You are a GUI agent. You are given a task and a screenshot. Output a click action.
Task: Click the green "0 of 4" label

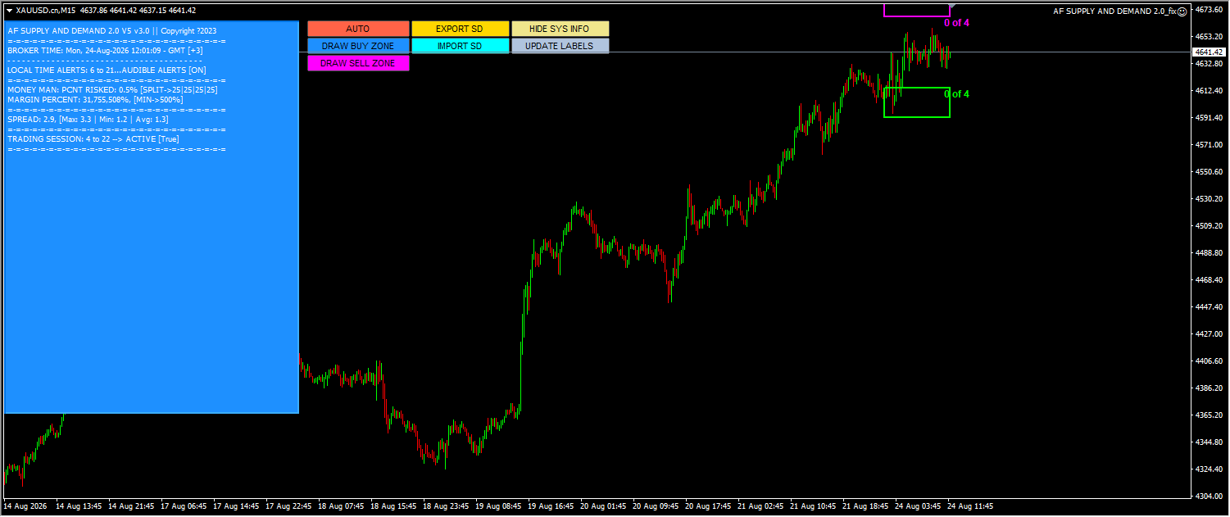tap(956, 94)
